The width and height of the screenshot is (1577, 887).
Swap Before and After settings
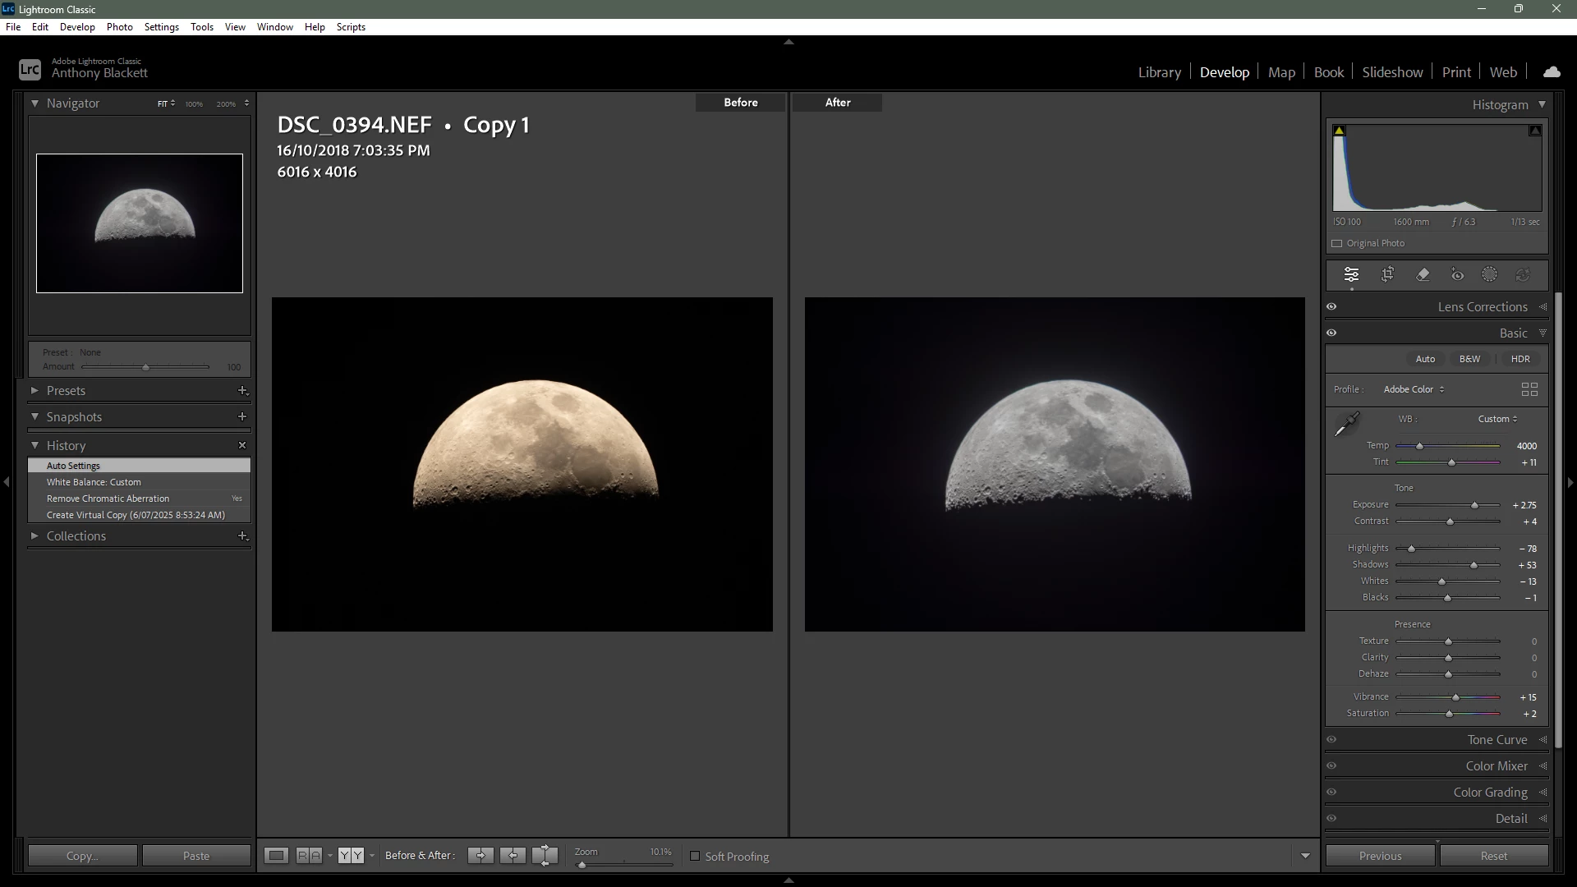coord(545,856)
